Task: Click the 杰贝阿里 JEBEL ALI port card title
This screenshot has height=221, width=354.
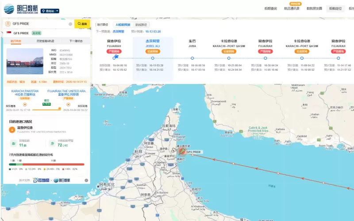Action: click(x=153, y=43)
